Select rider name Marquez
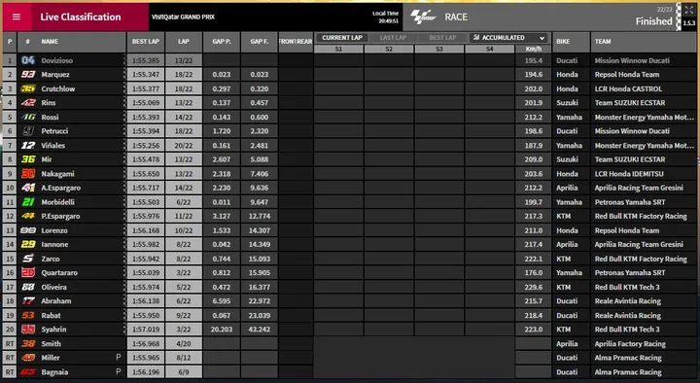Image resolution: width=700 pixels, height=383 pixels. tap(55, 75)
